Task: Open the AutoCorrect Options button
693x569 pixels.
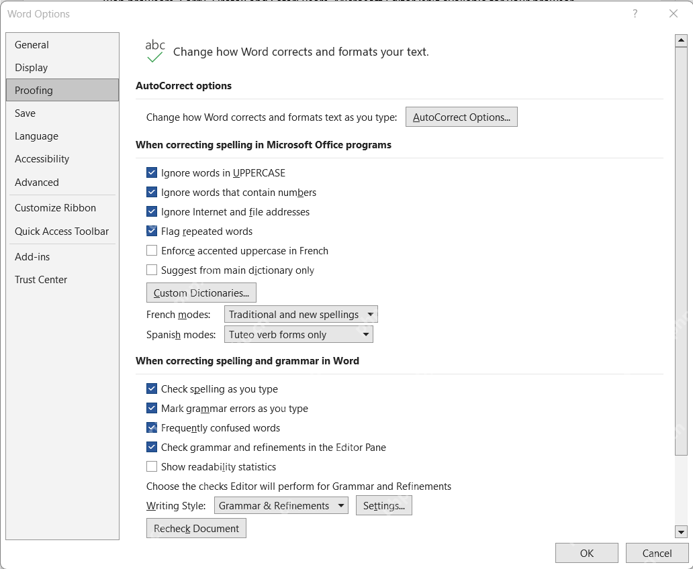Action: pyautogui.click(x=461, y=117)
